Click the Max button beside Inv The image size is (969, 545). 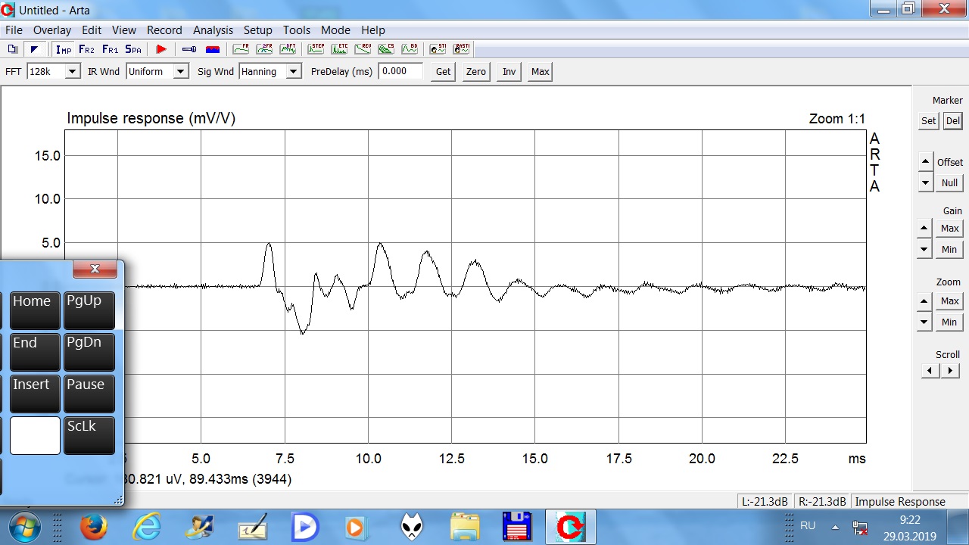[x=541, y=72]
